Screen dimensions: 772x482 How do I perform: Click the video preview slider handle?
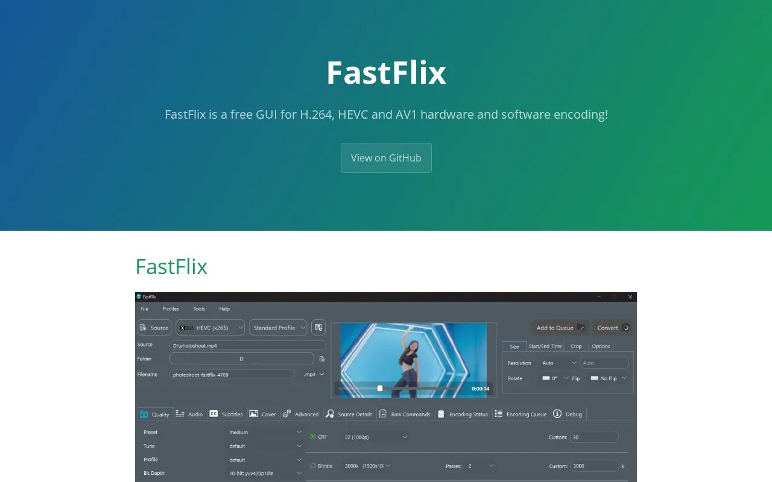(x=380, y=388)
